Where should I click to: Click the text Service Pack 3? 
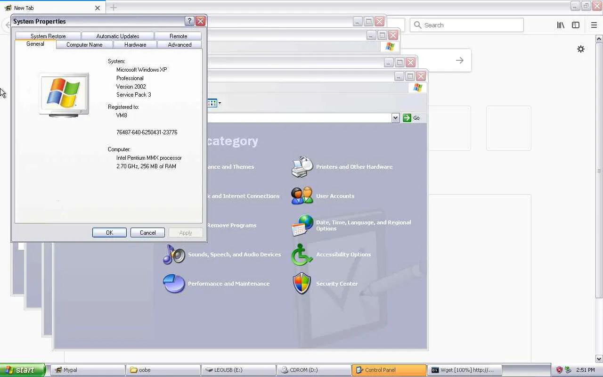click(x=134, y=95)
